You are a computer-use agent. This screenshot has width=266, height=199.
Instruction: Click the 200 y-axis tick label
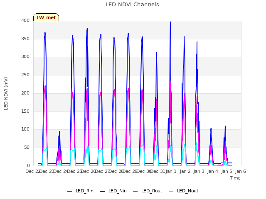(x=25, y=93)
